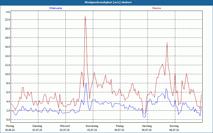Click the date '06.07.25'

click(174, 130)
